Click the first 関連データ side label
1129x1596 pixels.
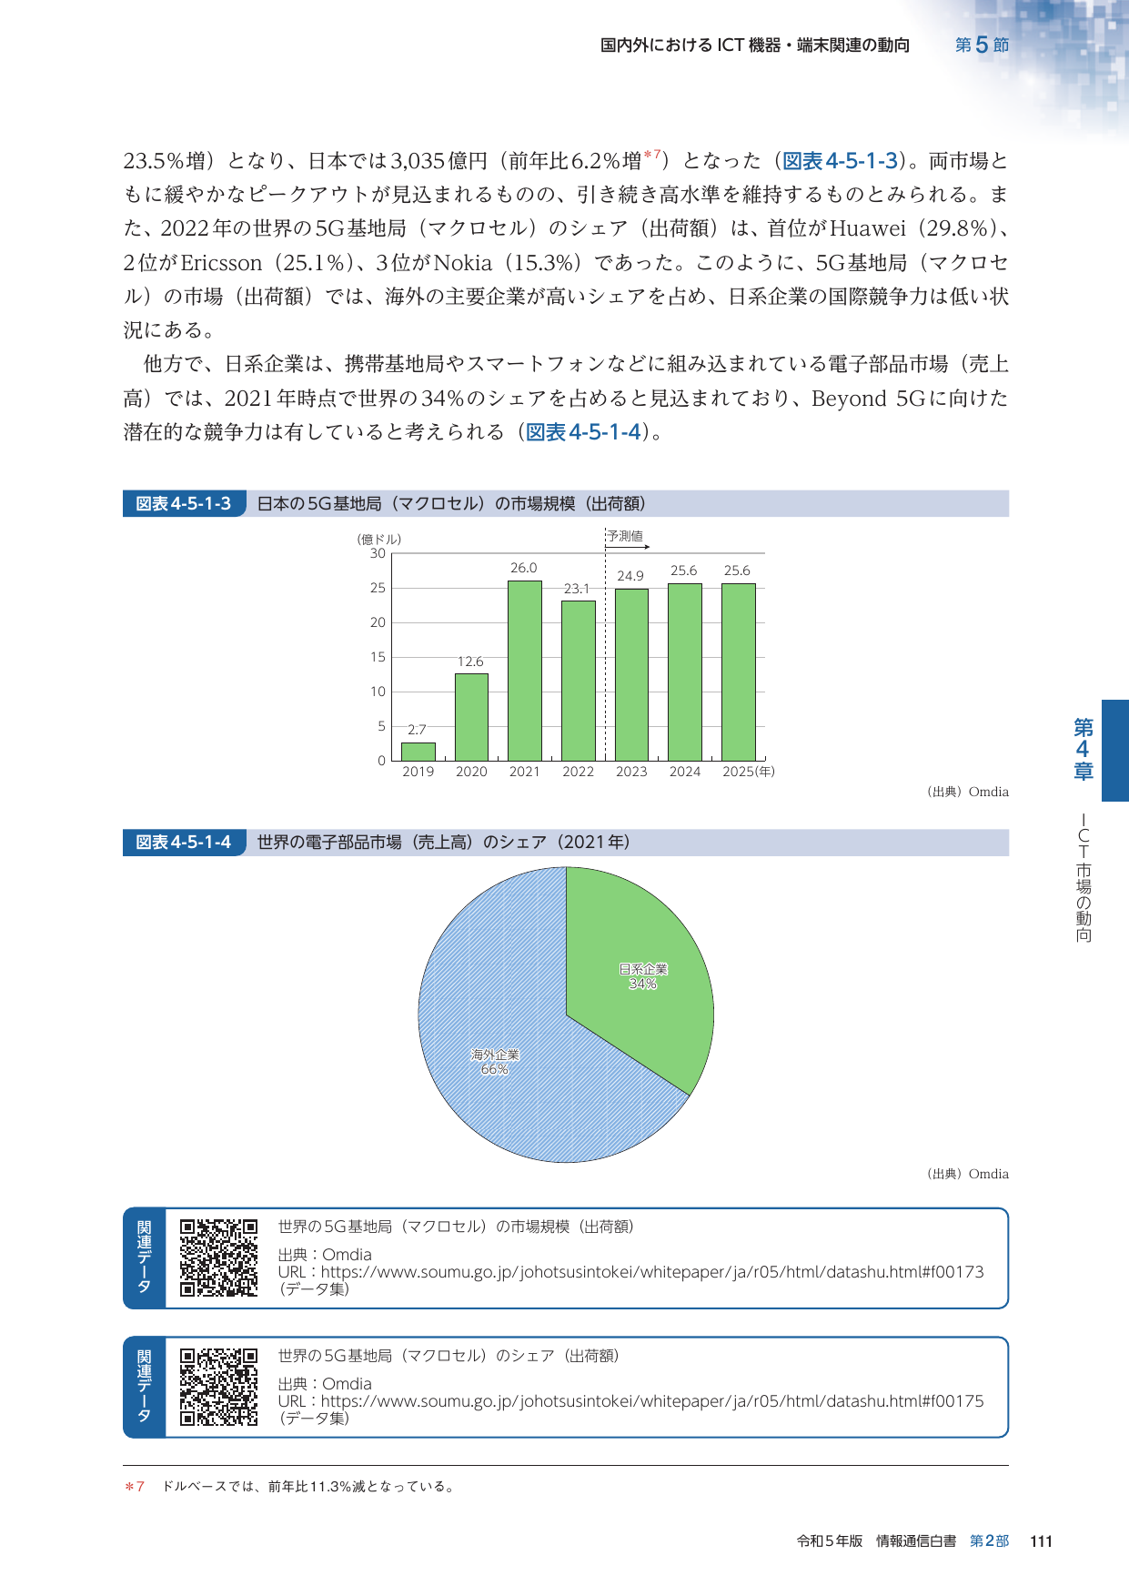coord(145,1258)
